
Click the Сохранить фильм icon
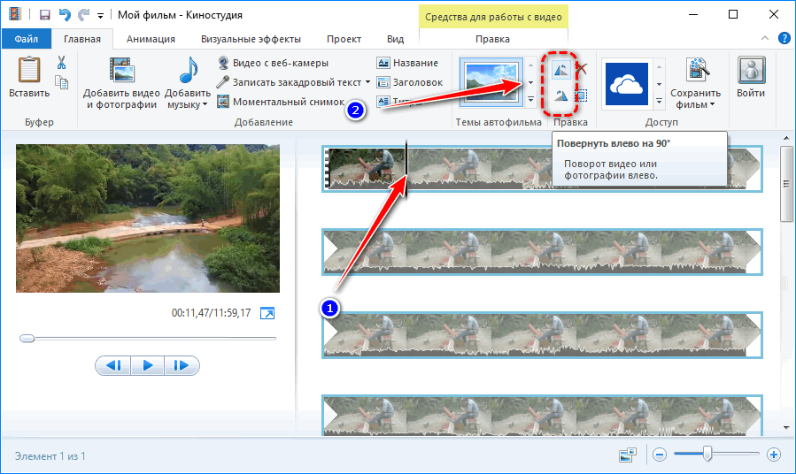[697, 71]
